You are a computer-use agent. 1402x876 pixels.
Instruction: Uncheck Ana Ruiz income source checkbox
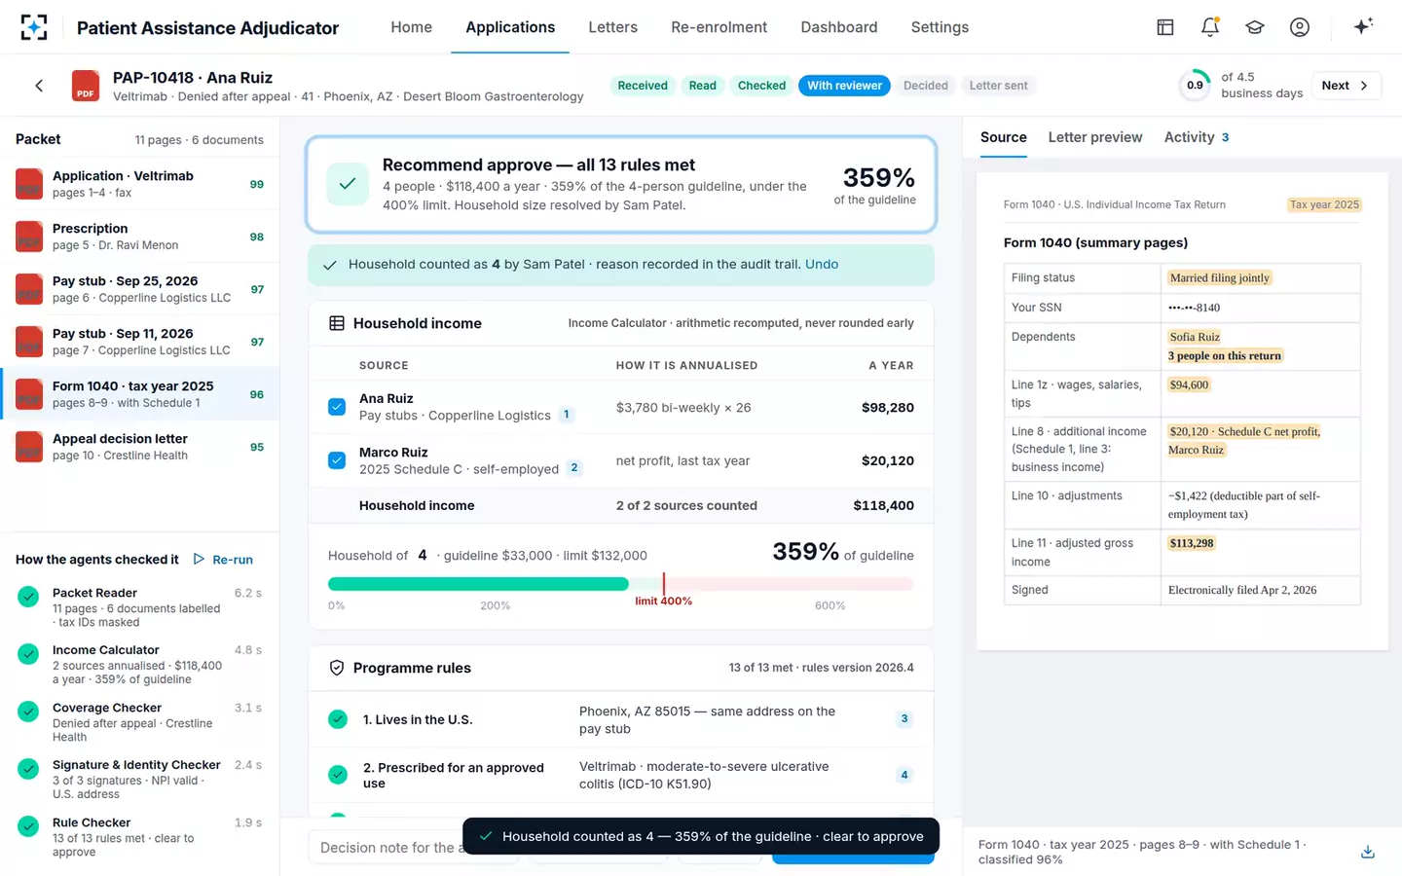[337, 407]
